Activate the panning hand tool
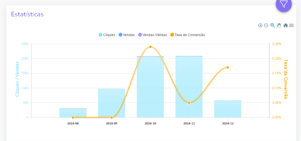Screen dimensions: 301x141 [279, 25]
